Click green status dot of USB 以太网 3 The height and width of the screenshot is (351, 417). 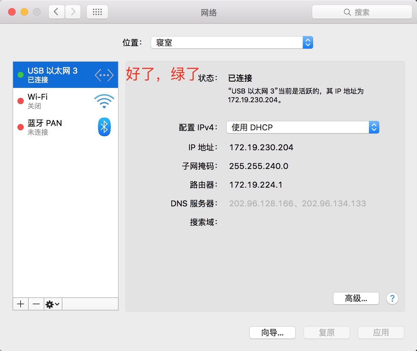[21, 75]
